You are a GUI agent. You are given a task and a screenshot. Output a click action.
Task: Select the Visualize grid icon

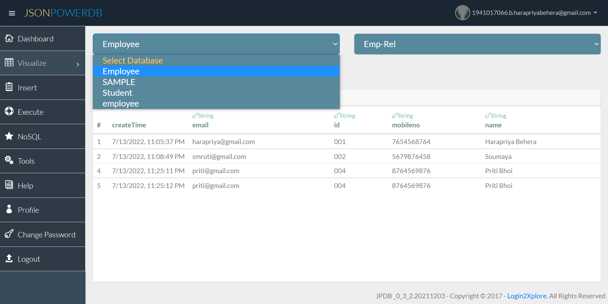(x=9, y=63)
